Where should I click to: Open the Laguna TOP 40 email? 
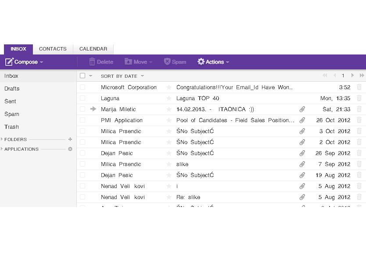click(198, 98)
